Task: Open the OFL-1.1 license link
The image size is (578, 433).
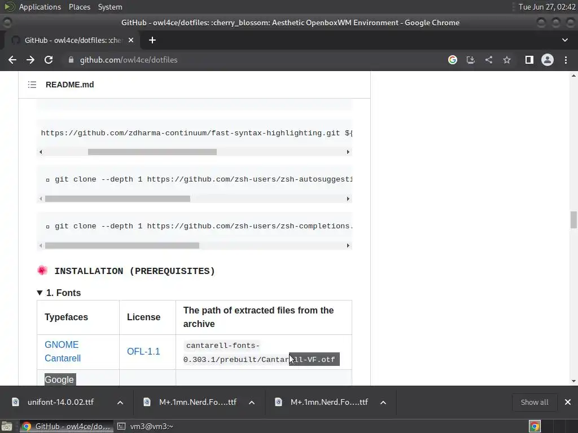Action: pos(143,351)
